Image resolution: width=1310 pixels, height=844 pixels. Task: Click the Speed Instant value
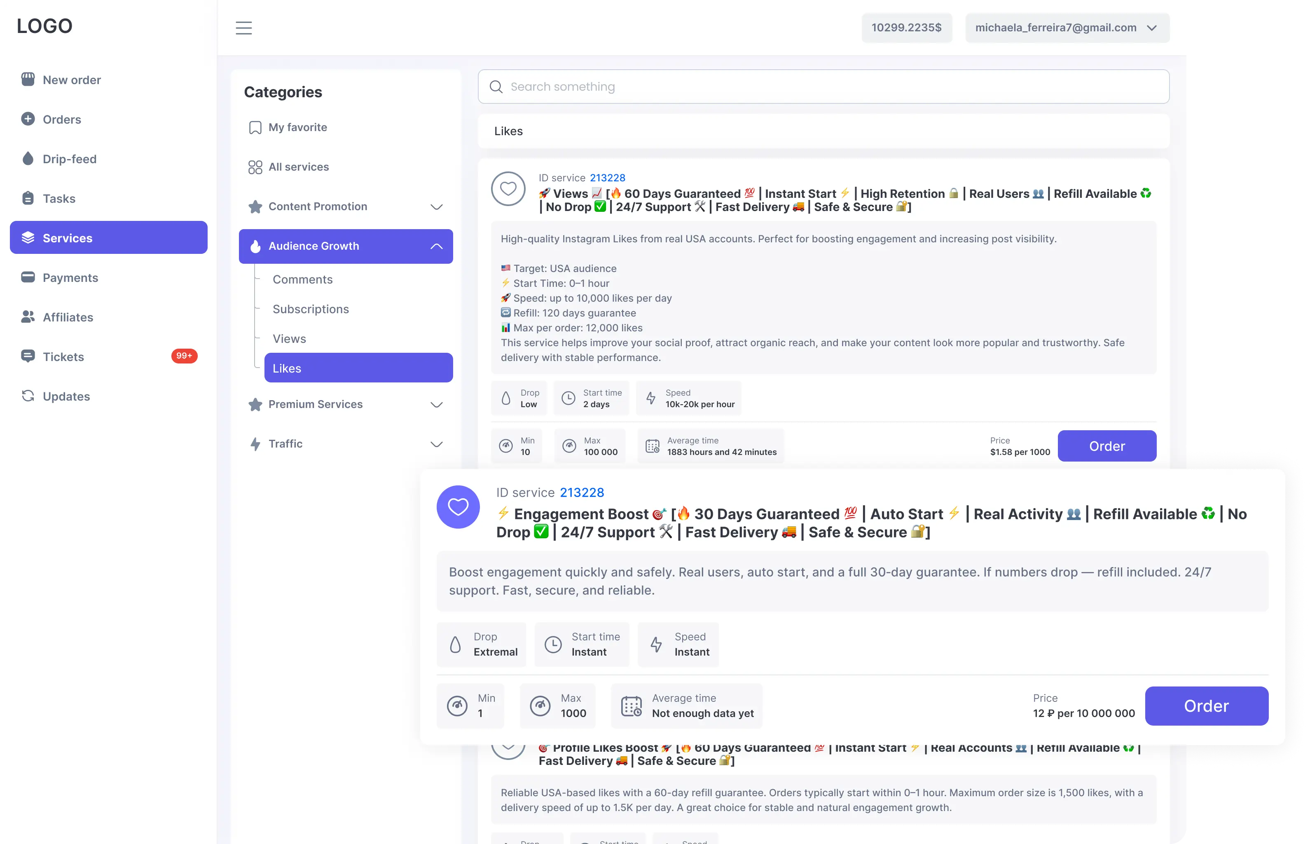(x=692, y=652)
